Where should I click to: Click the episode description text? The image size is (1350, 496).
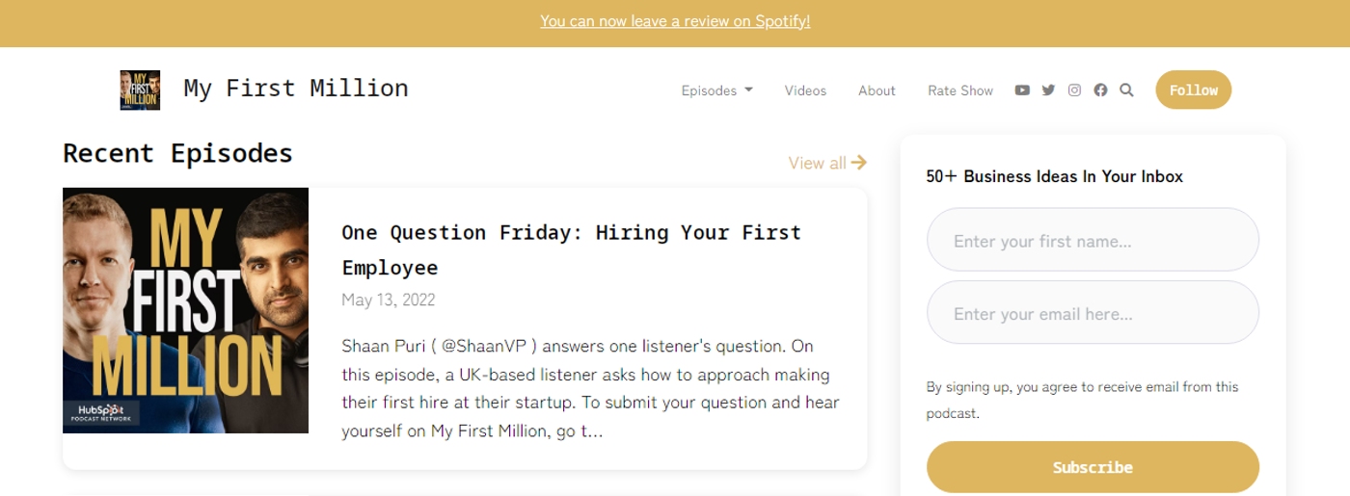pos(590,388)
